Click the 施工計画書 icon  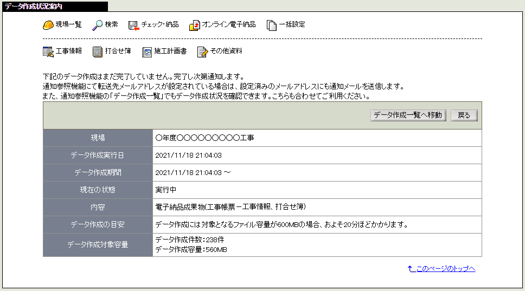click(146, 52)
